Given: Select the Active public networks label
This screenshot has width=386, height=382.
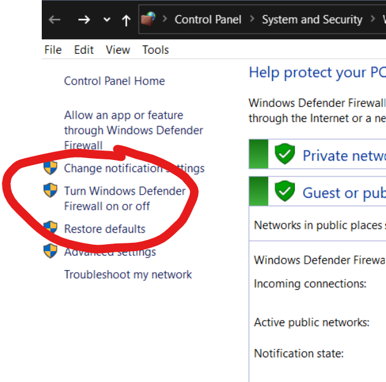Looking at the screenshot, I should (312, 323).
